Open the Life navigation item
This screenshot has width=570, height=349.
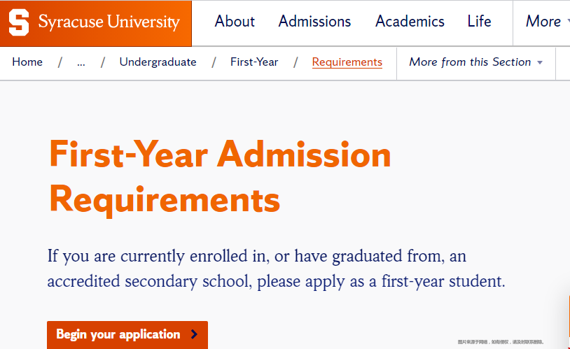point(479,22)
